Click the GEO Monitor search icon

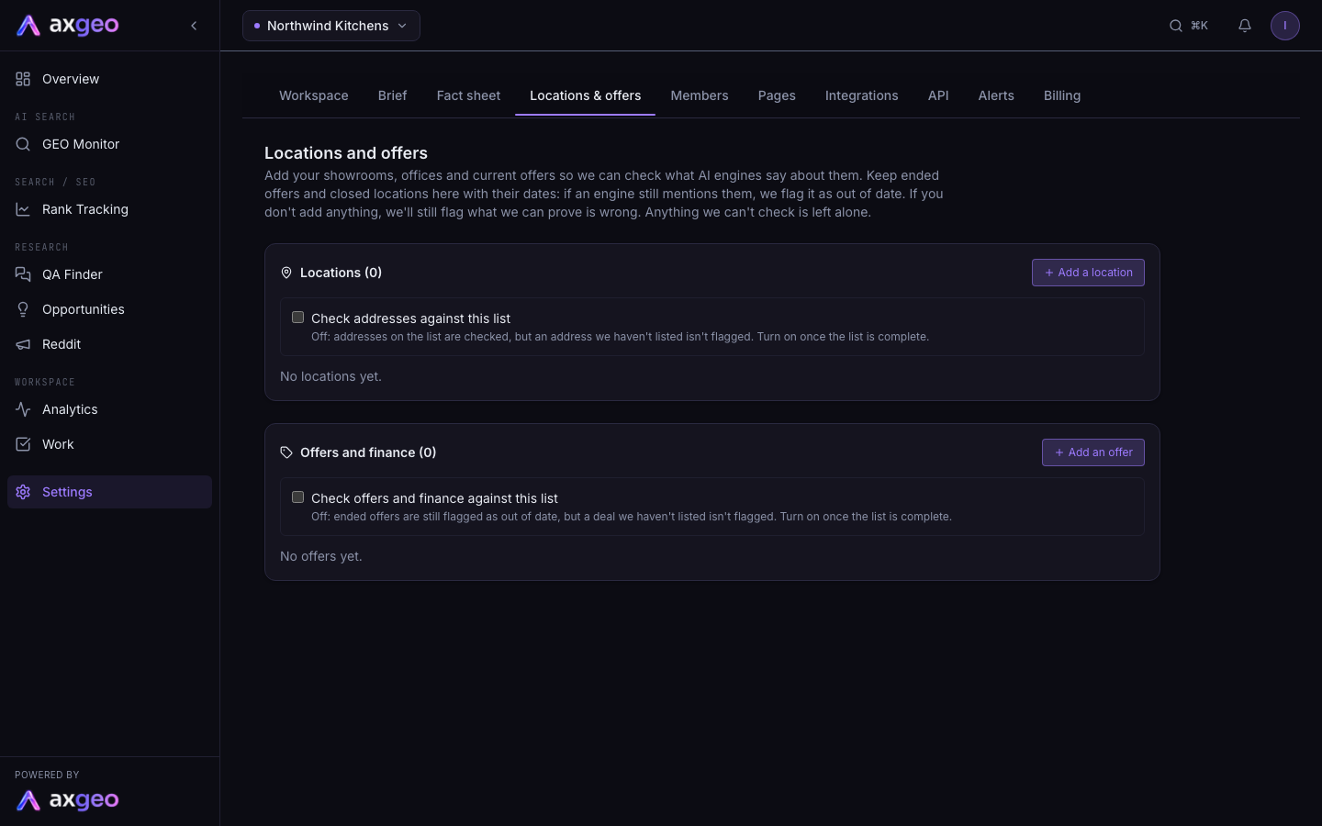23,144
